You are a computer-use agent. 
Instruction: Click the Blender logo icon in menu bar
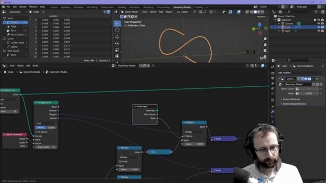pyautogui.click(x=4, y=7)
